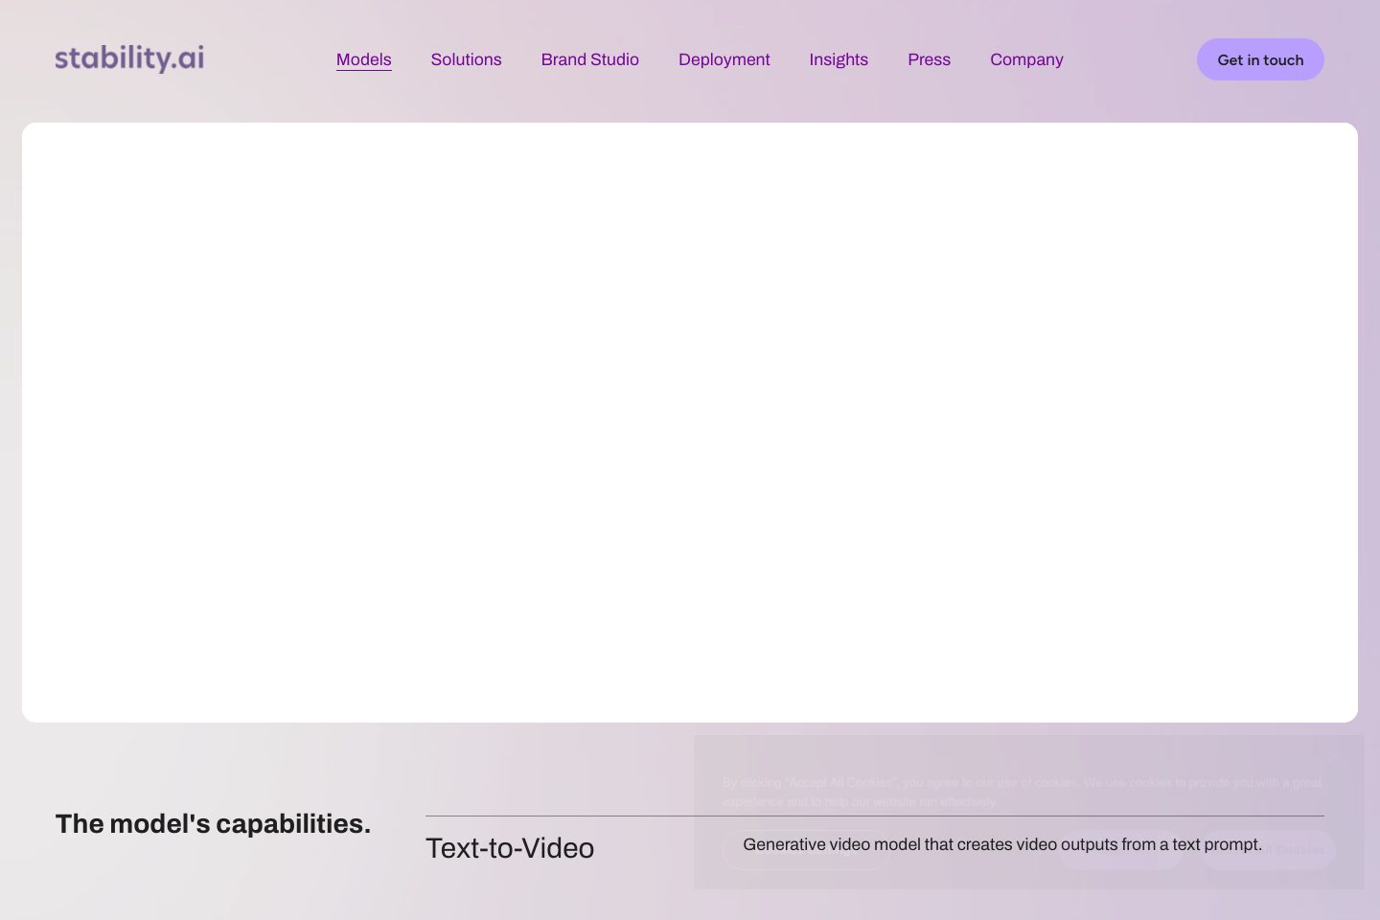Viewport: 1380px width, 920px height.
Task: Go to Brand Studio
Action: (x=590, y=59)
